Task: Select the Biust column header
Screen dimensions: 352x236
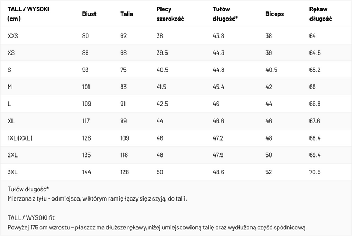Action: tap(89, 14)
